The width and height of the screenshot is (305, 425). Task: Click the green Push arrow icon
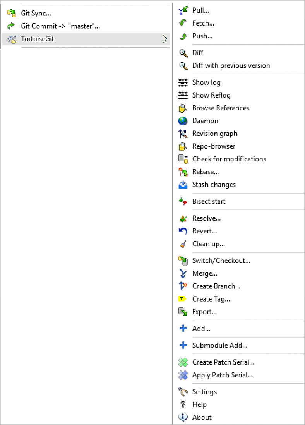click(x=183, y=36)
